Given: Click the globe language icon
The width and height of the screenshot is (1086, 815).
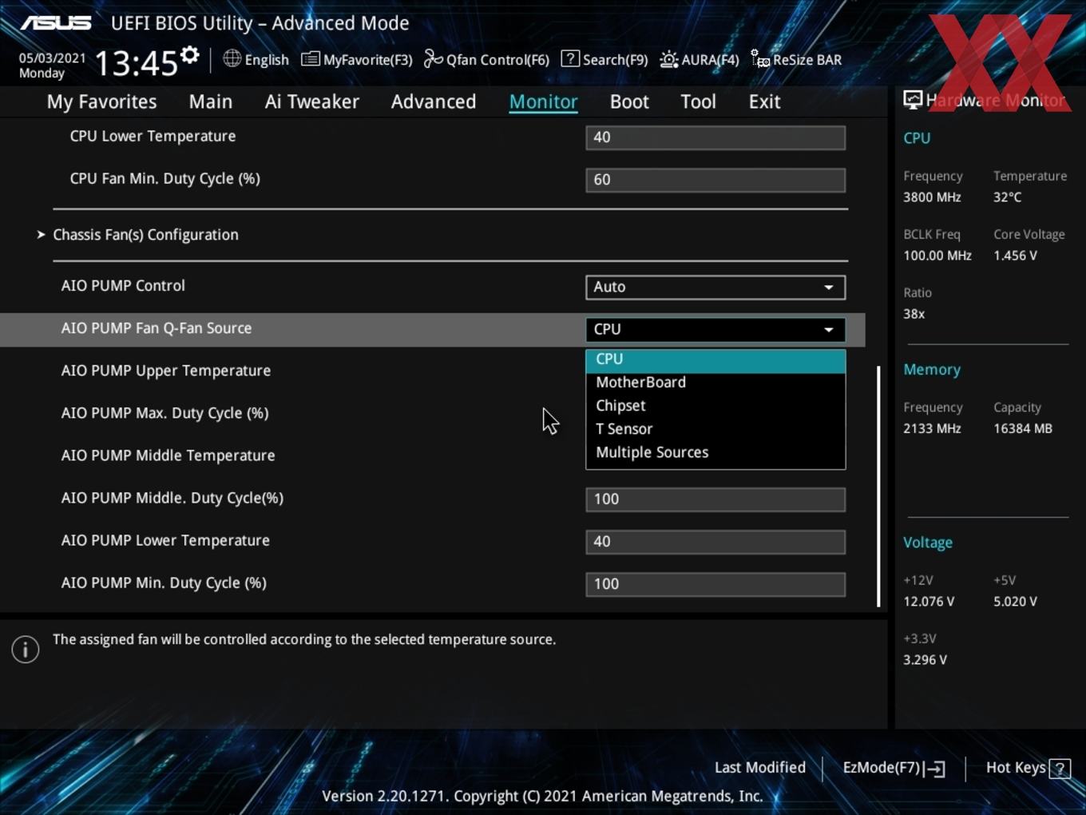Looking at the screenshot, I should tap(232, 58).
